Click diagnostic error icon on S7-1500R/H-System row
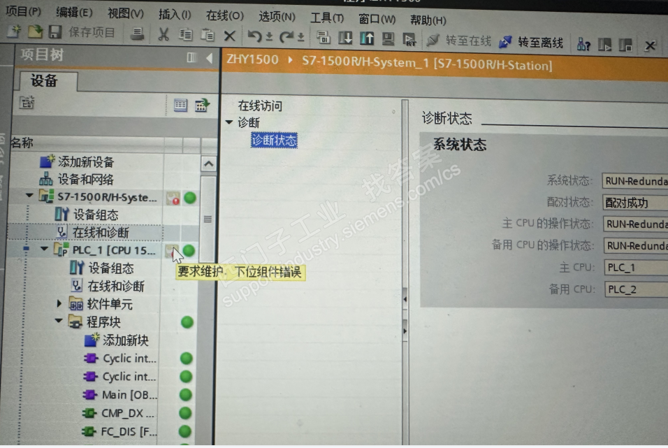 [173, 198]
